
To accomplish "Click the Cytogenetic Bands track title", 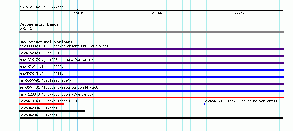I will [39, 24].
